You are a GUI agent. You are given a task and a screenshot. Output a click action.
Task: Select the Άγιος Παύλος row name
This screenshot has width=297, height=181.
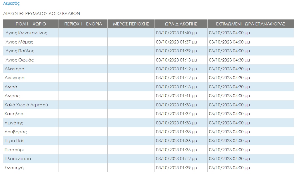pyautogui.click(x=19, y=51)
